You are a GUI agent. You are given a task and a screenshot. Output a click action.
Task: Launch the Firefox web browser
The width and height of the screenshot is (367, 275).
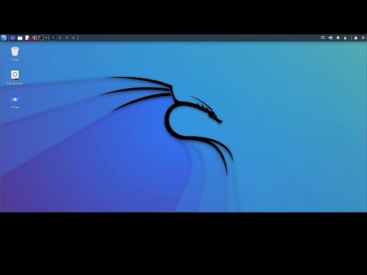34,38
